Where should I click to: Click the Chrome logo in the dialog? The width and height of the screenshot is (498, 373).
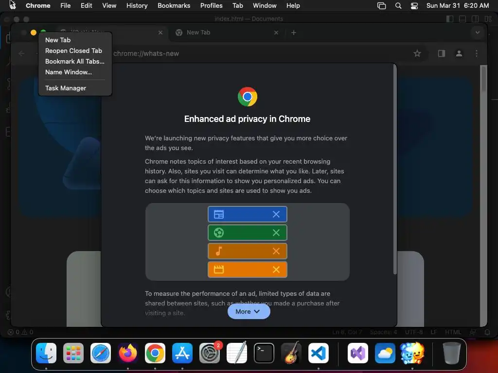pyautogui.click(x=248, y=97)
